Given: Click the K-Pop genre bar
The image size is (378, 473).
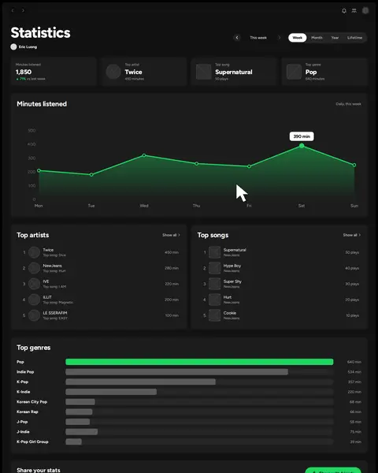Looking at the screenshot, I should [x=140, y=382].
